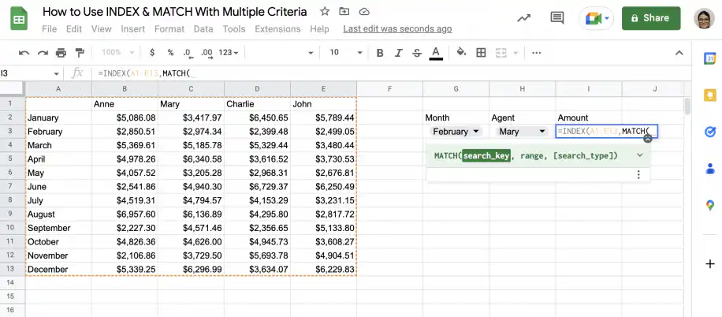Select the December row label cell
Image resolution: width=722 pixels, height=317 pixels.
click(x=58, y=269)
